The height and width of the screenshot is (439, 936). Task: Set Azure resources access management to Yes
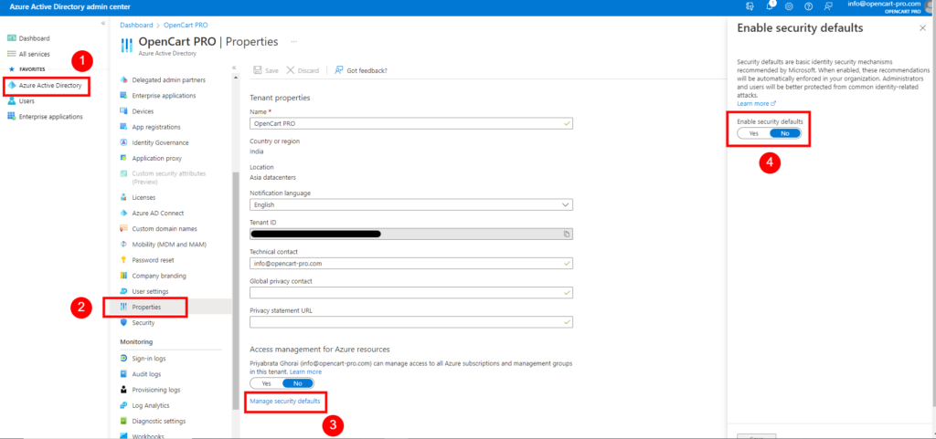click(266, 383)
